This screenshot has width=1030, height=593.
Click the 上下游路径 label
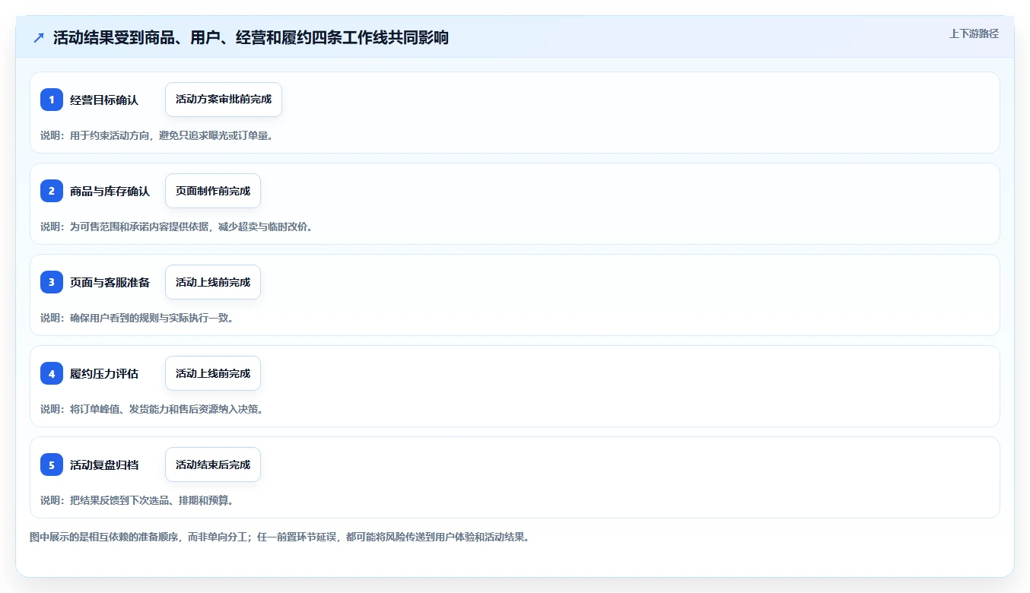click(974, 33)
